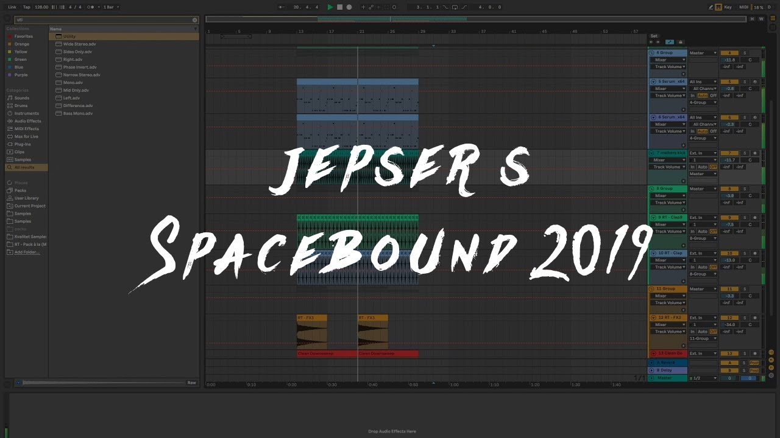Collapse the 9 RT - Clap9 track

653,217
